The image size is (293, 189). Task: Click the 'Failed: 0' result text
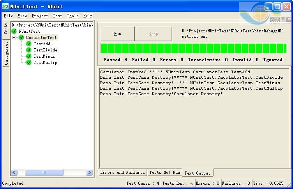[x=143, y=60]
